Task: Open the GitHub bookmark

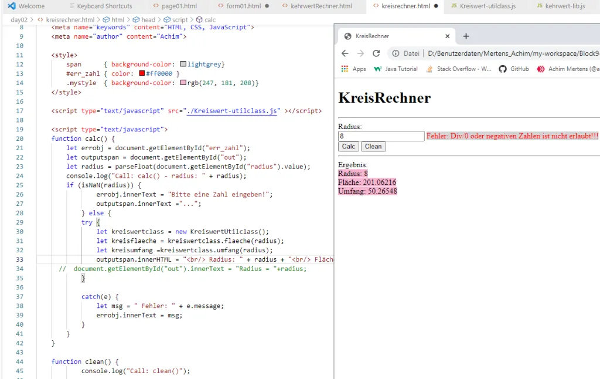Action: click(514, 69)
